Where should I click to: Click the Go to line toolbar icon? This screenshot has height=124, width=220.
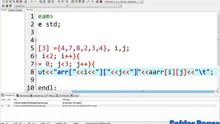(x=53, y=1)
